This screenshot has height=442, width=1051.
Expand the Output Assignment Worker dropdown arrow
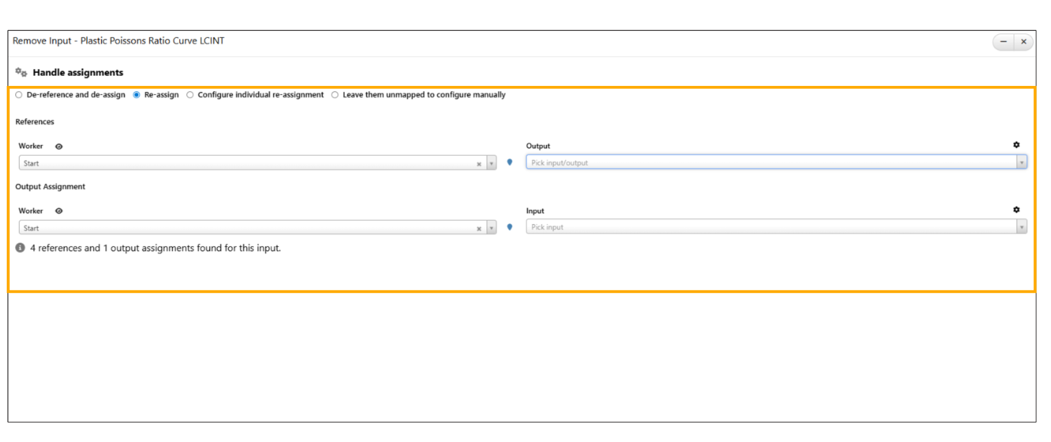point(492,228)
